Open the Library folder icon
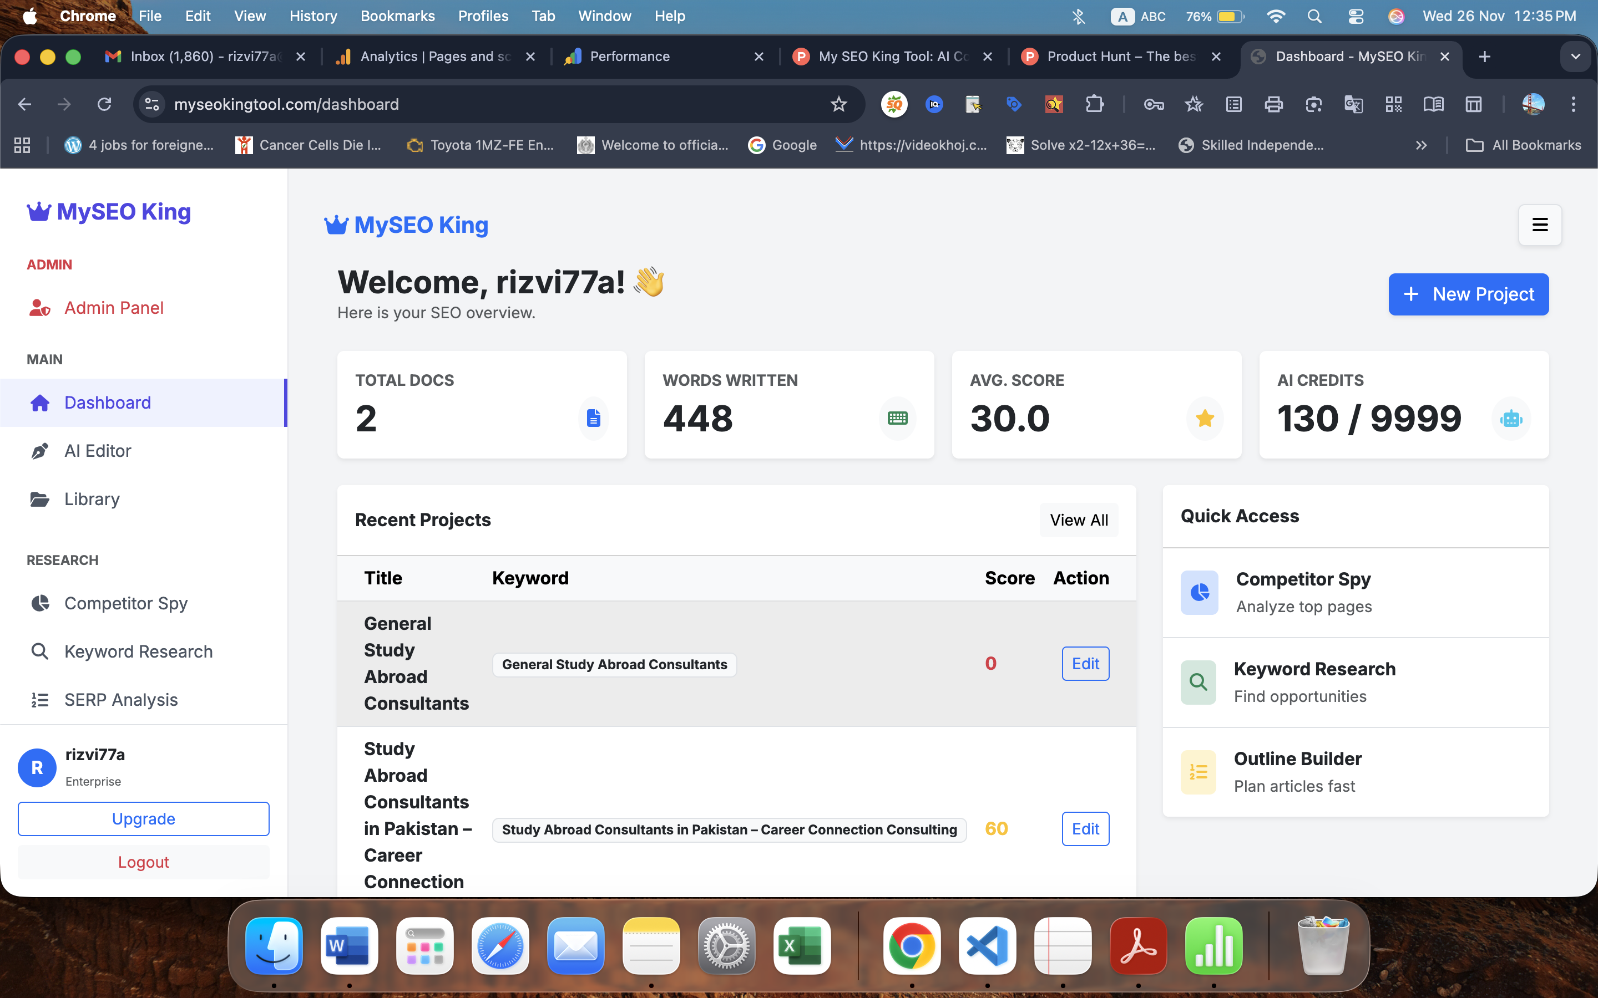This screenshot has width=1598, height=998. (x=41, y=499)
